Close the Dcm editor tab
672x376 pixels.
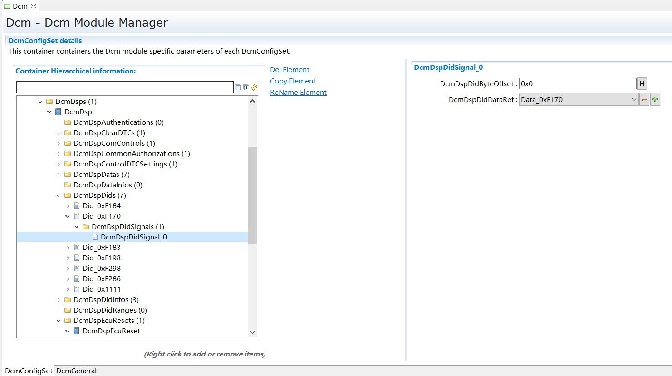click(x=34, y=6)
